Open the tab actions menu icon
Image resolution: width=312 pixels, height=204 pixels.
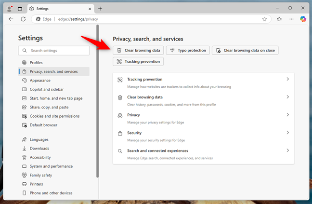point(20,9)
